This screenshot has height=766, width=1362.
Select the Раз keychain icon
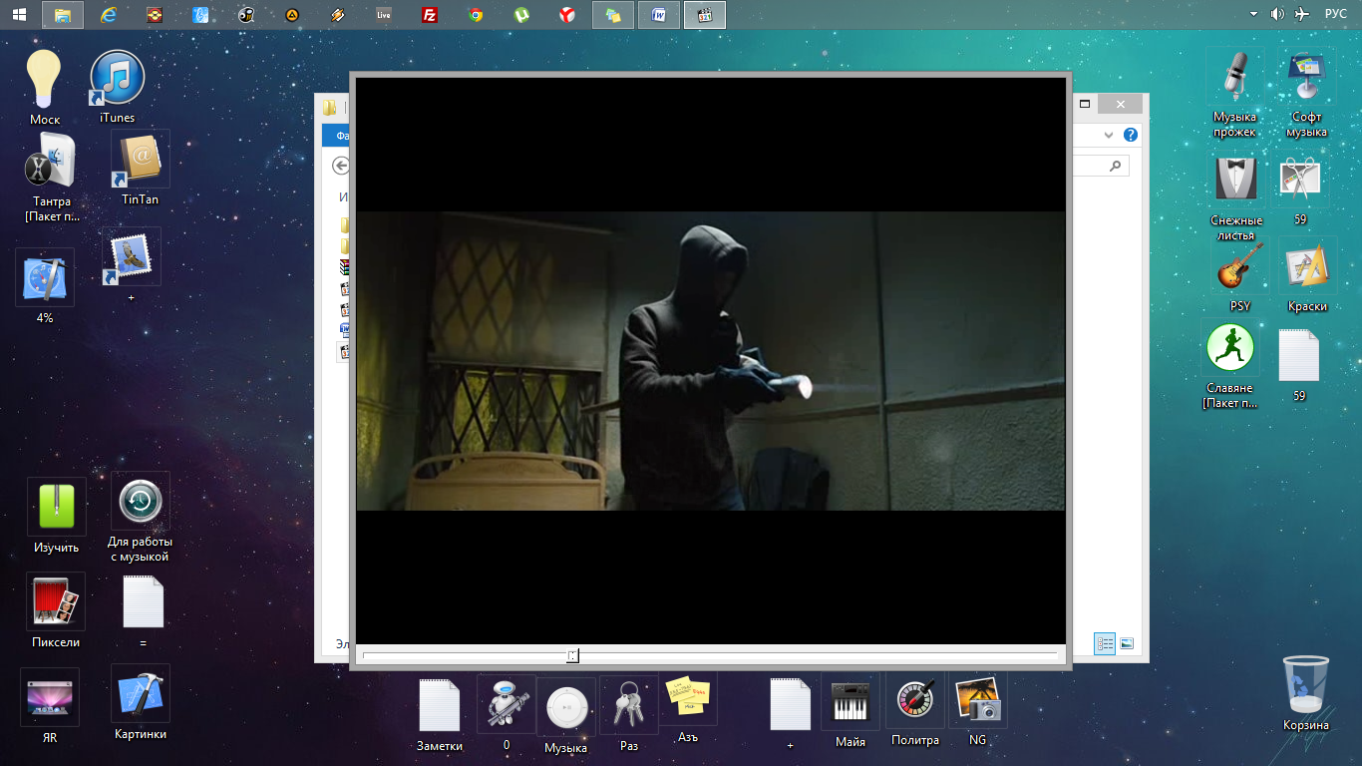(629, 714)
